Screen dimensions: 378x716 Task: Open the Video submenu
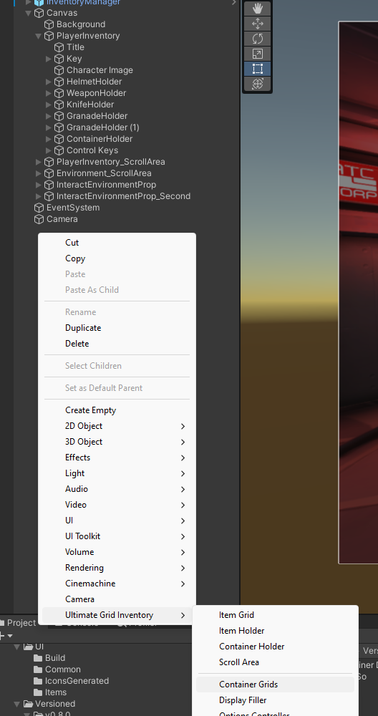point(117,505)
